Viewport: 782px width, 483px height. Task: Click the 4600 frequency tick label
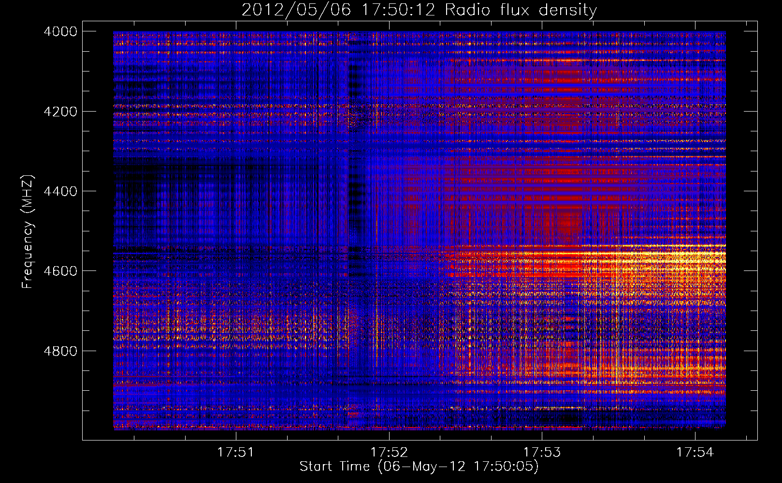pos(60,271)
